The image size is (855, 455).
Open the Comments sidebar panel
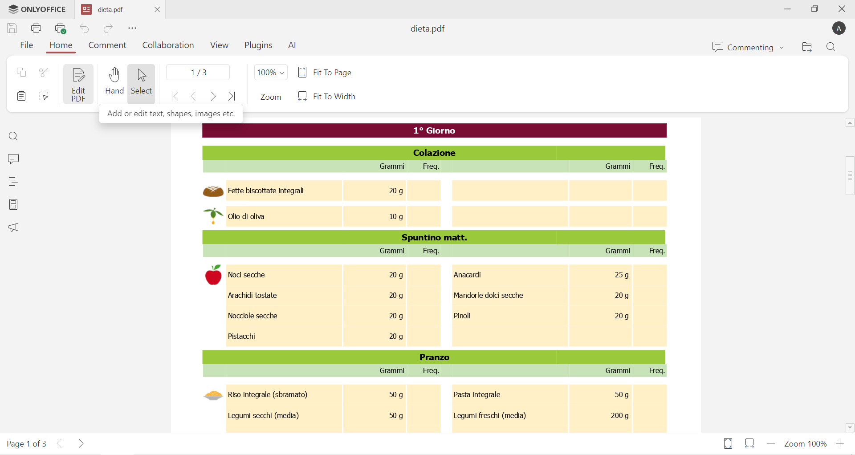tap(13, 159)
